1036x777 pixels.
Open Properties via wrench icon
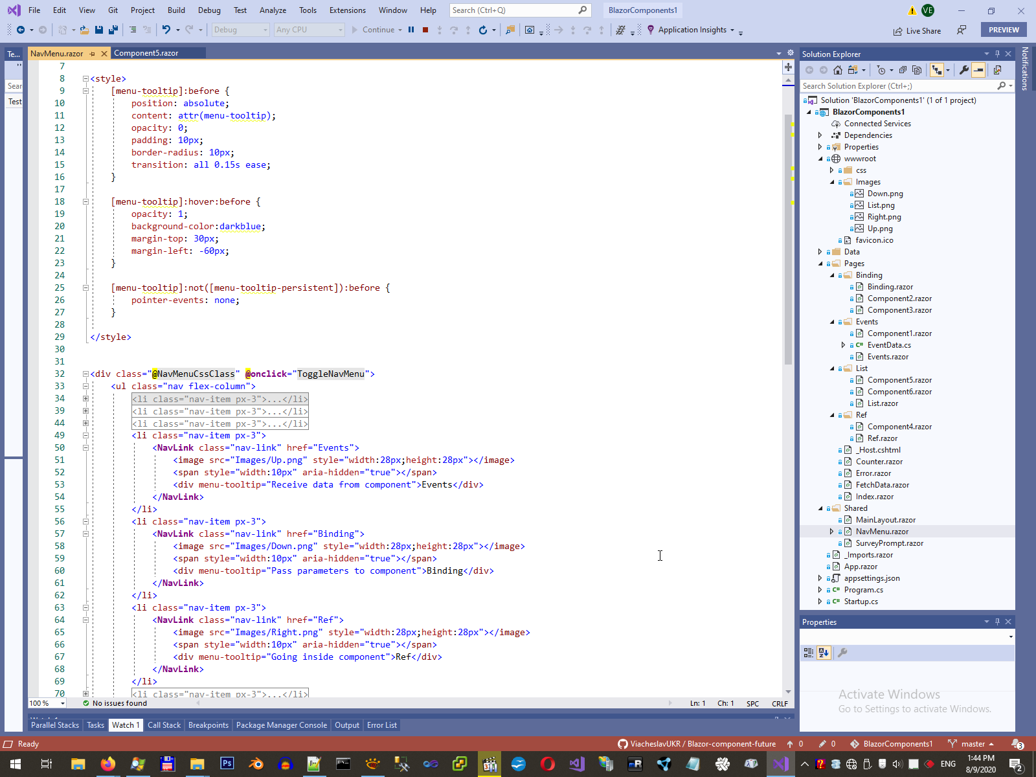click(964, 70)
